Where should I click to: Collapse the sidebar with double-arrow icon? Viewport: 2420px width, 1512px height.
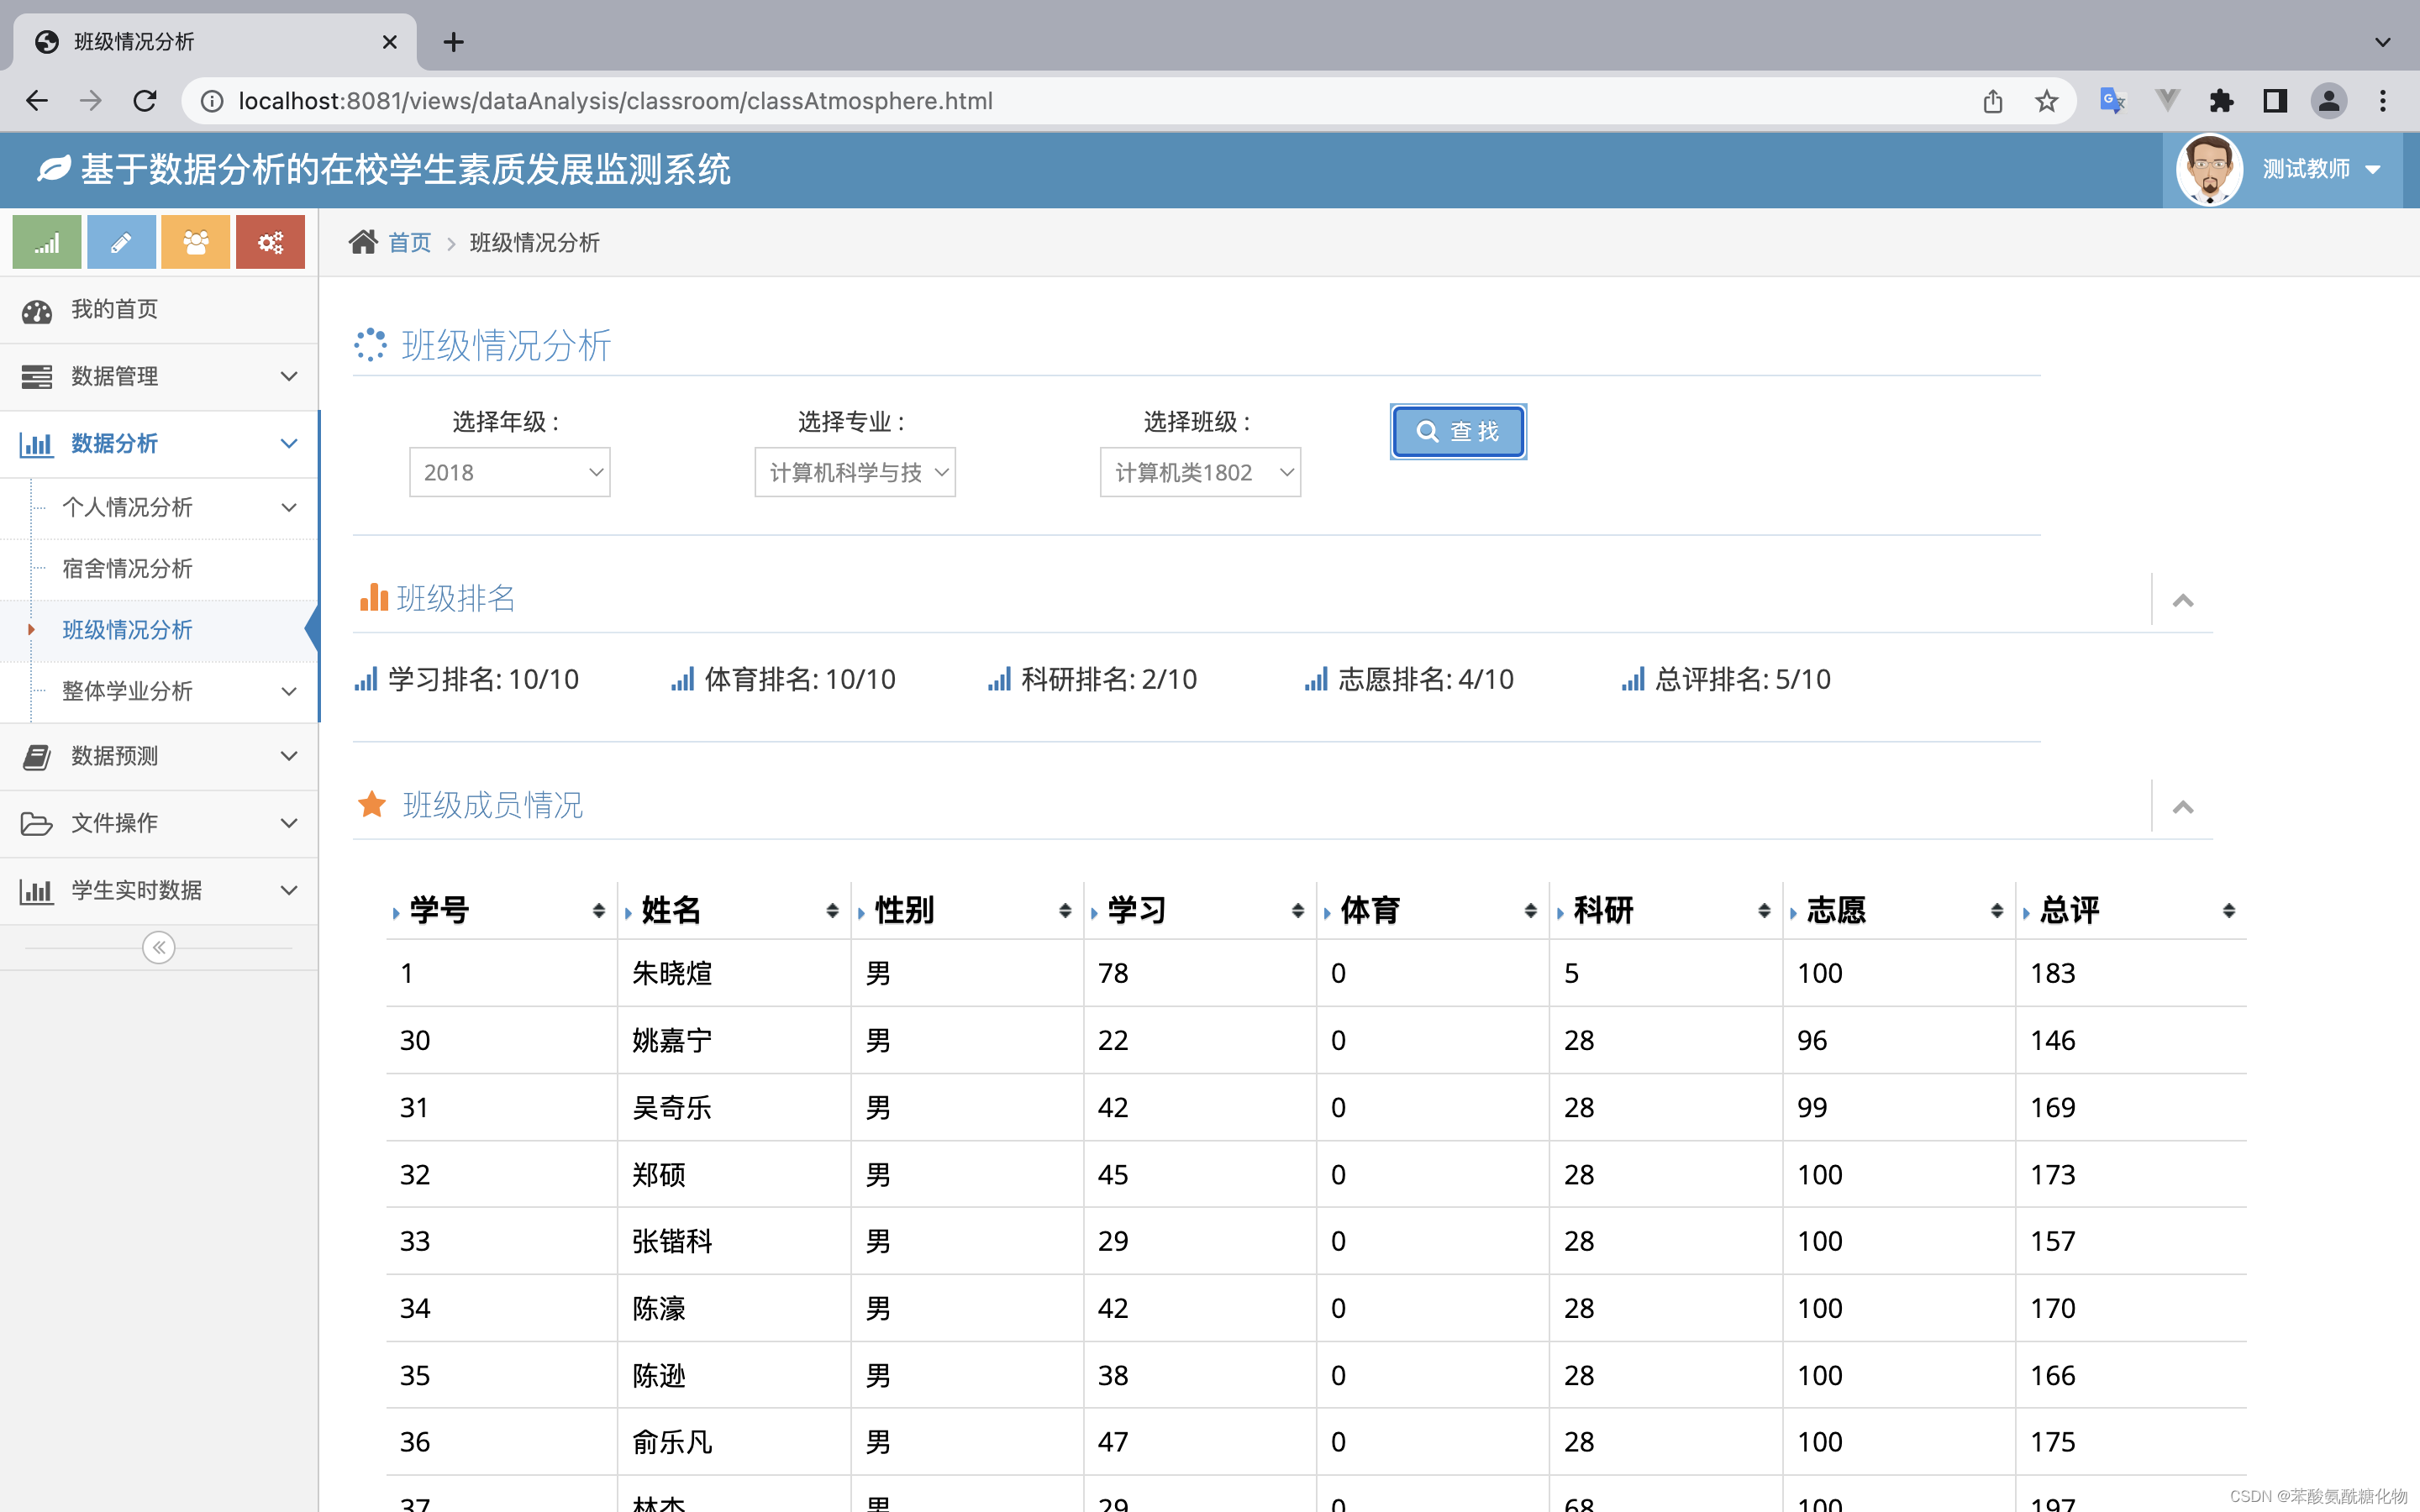158,947
